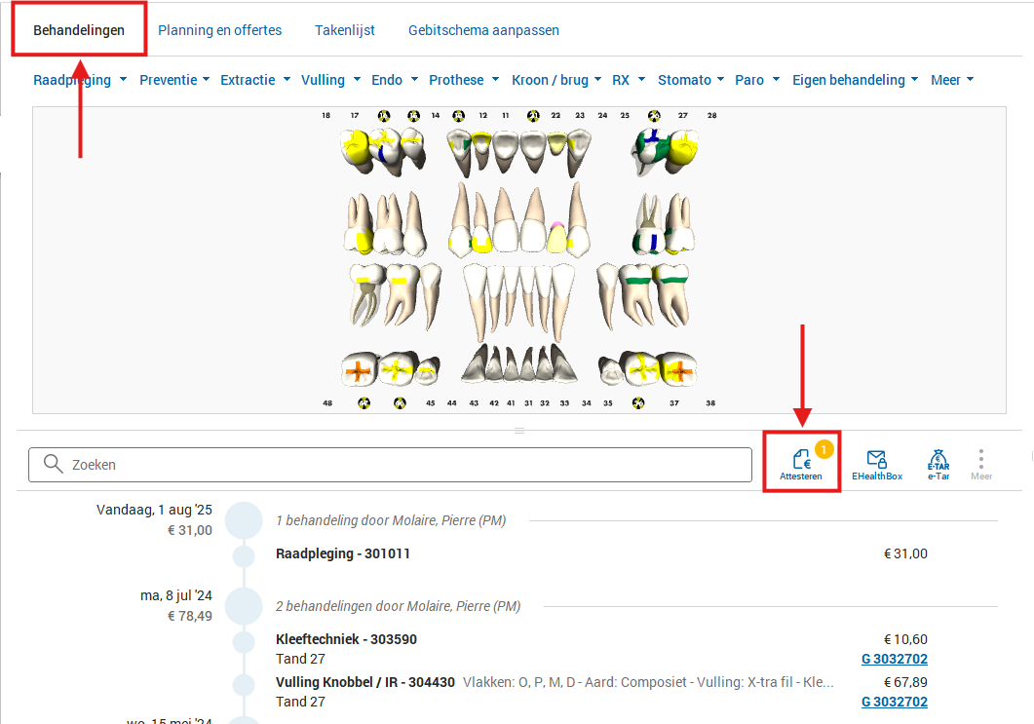
Task: Click the X-ray icon at tooth 21
Action: pyautogui.click(x=532, y=115)
